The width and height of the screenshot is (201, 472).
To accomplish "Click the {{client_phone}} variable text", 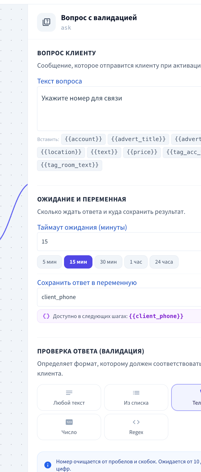I will [156, 316].
